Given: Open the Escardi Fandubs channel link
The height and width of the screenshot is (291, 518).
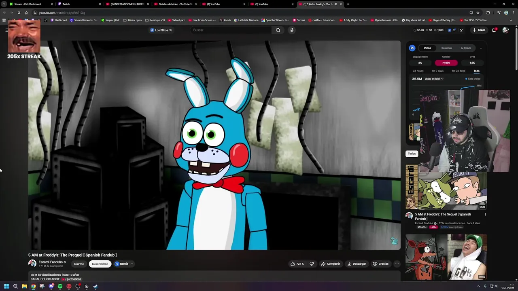Looking at the screenshot, I should [51, 262].
